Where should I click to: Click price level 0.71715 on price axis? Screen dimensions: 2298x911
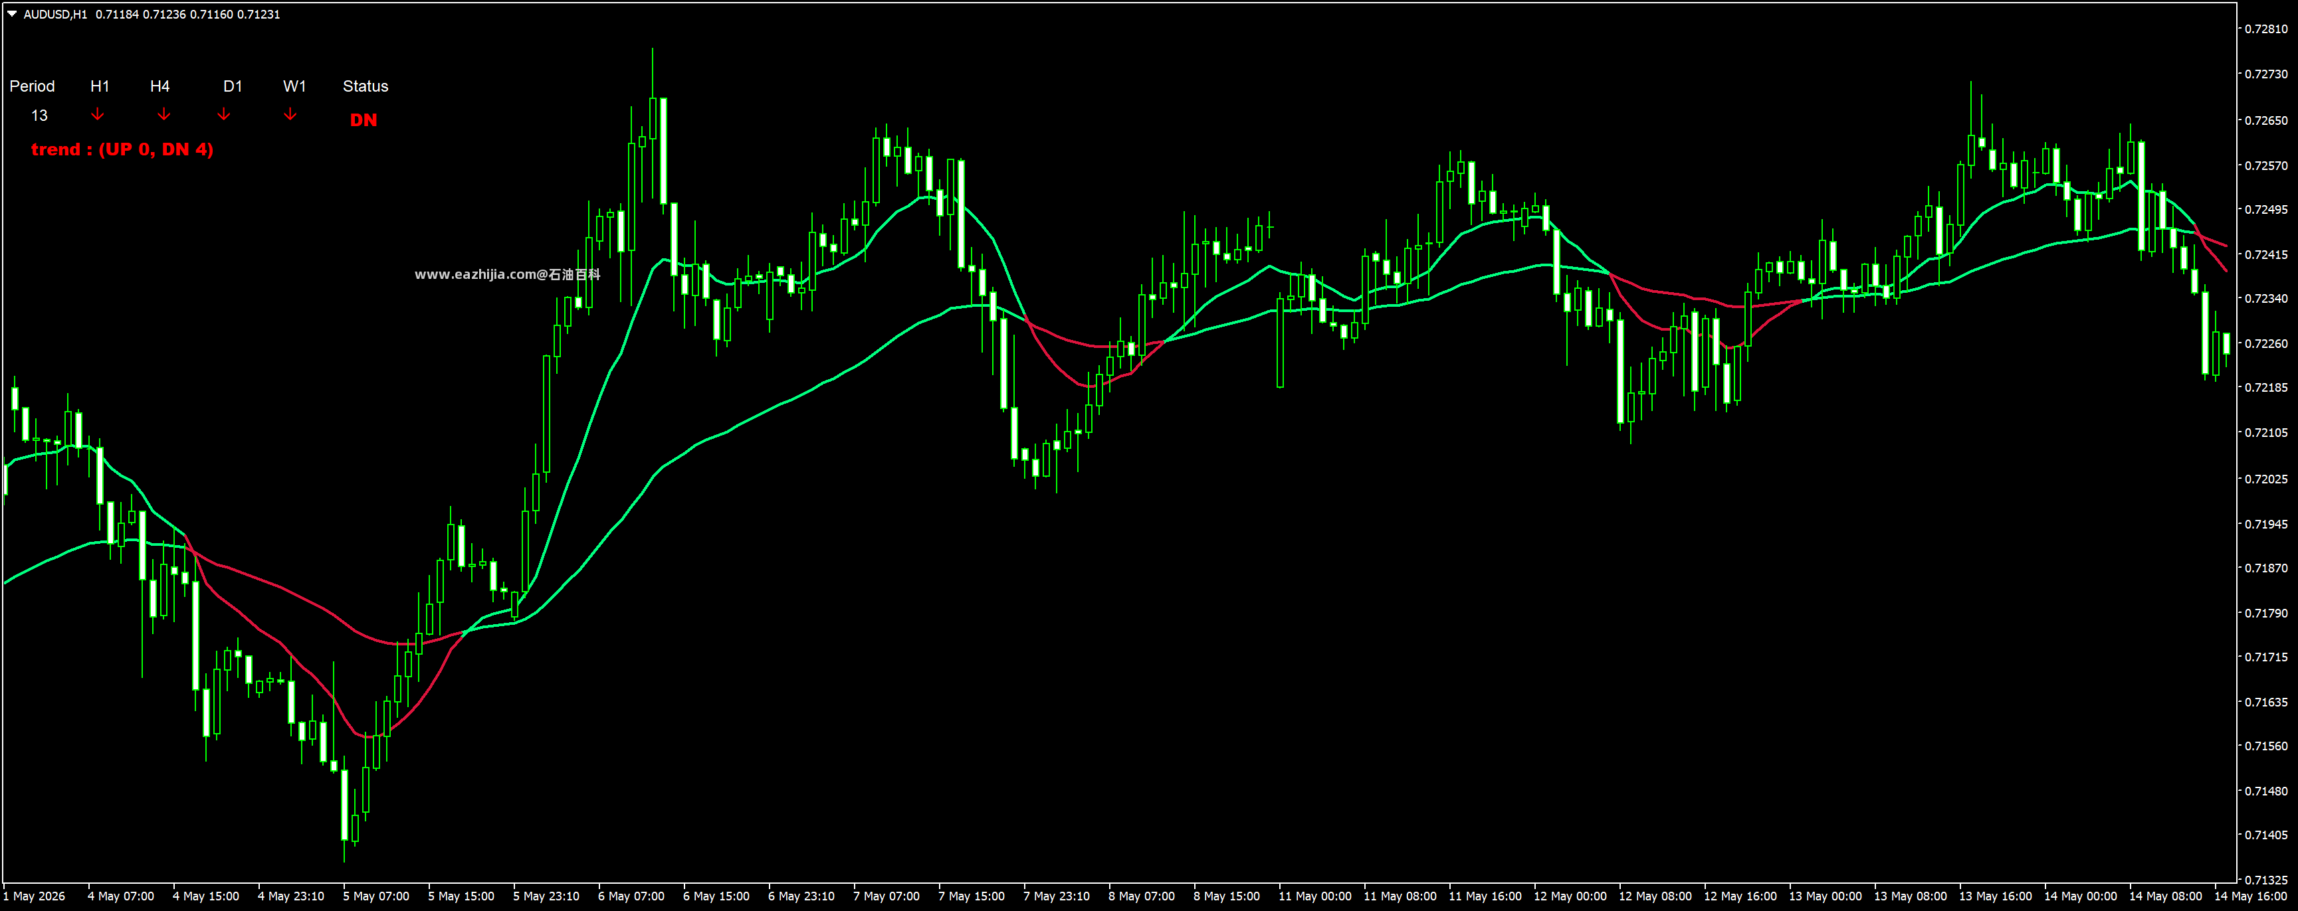point(2266,657)
